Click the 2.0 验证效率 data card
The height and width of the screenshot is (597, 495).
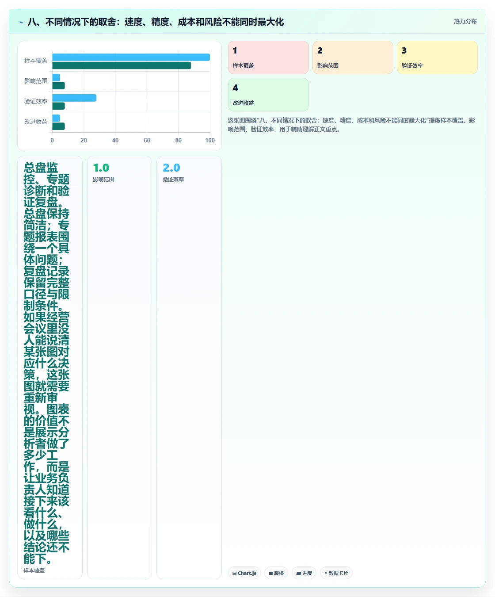click(x=189, y=367)
